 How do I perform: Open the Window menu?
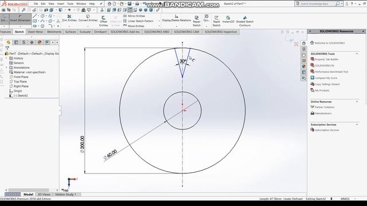81,4
